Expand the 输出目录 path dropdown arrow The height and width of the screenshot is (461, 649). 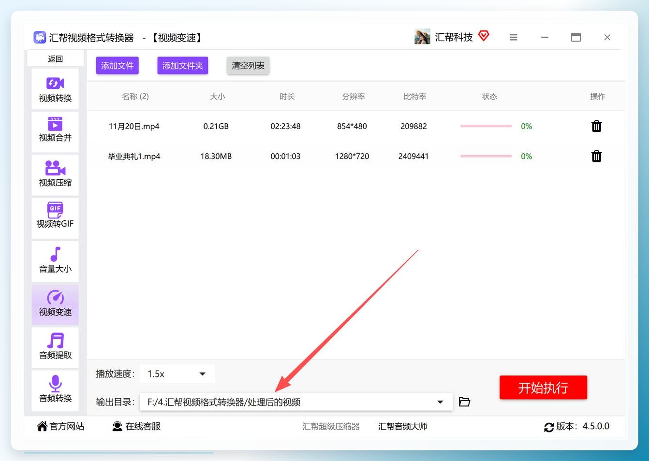click(x=440, y=402)
